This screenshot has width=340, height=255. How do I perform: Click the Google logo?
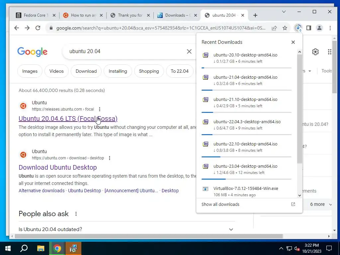pos(32,52)
